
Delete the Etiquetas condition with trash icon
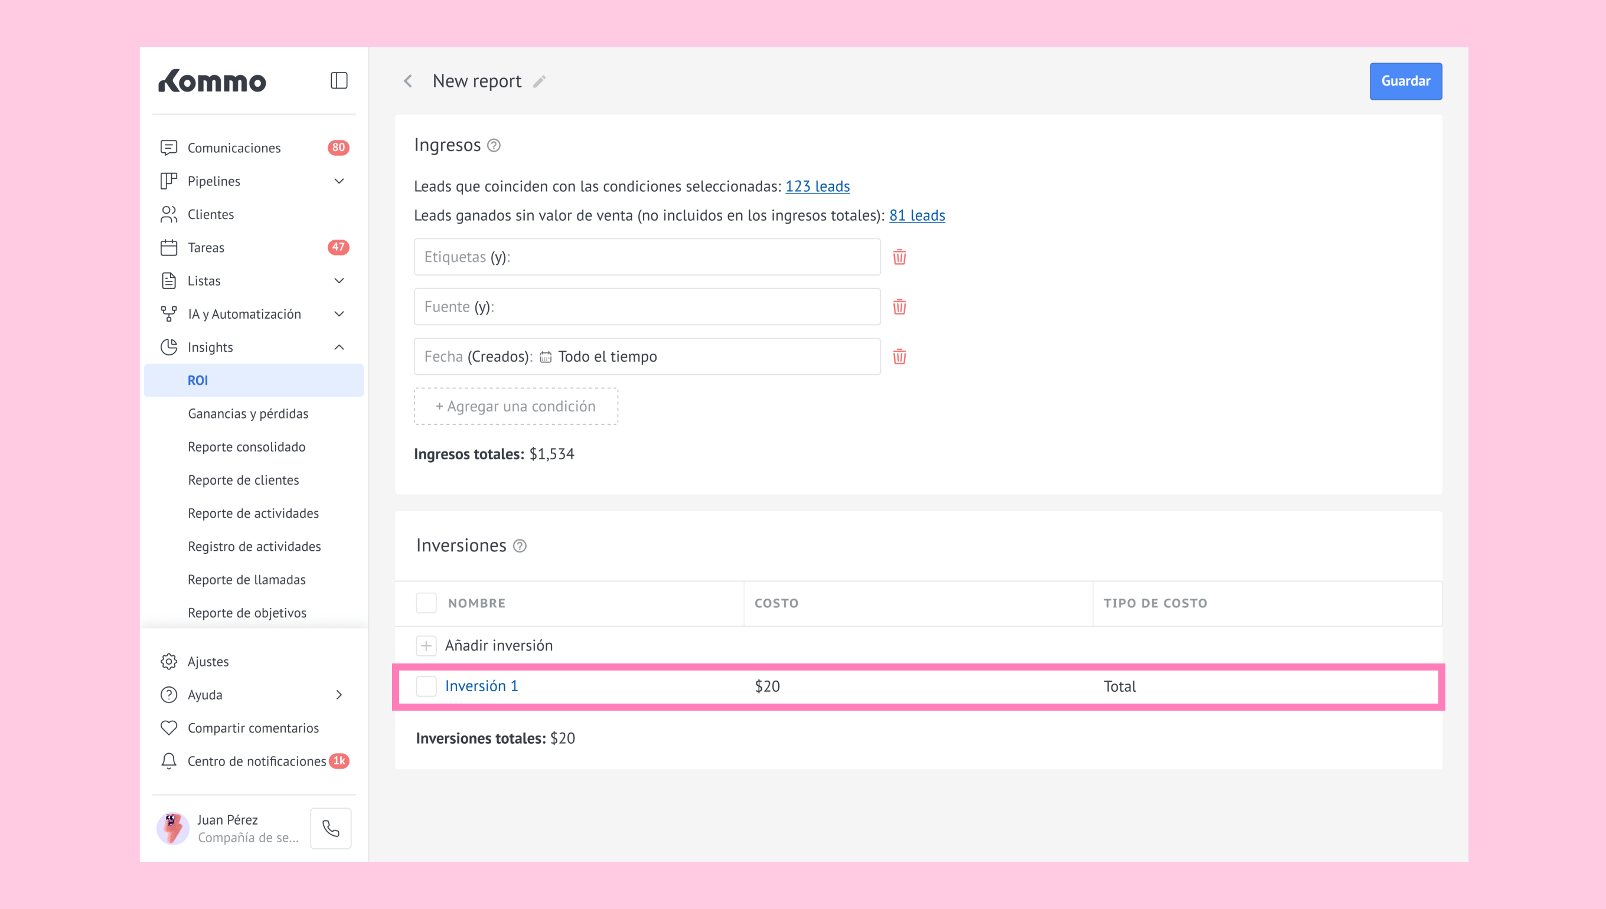click(x=899, y=257)
